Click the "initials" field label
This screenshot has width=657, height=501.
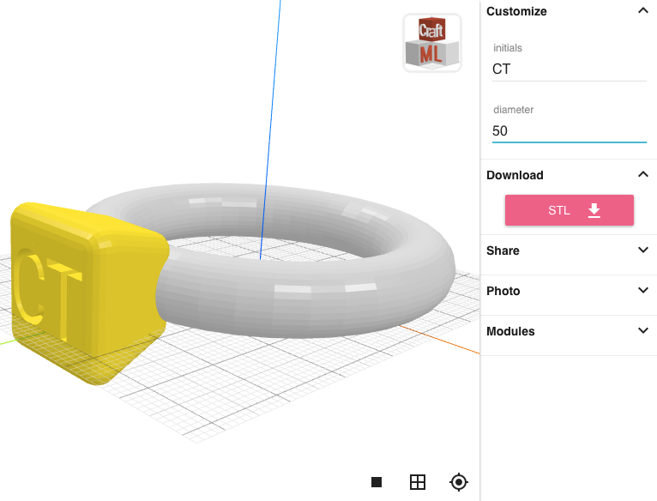click(508, 48)
